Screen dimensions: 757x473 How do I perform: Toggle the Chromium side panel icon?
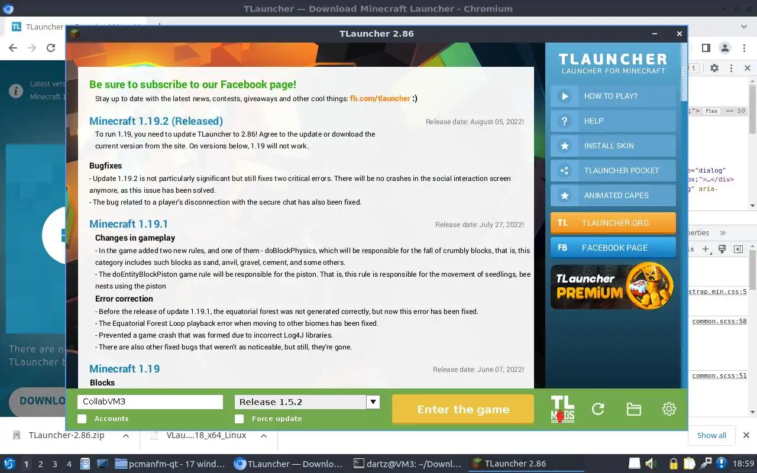coord(706,48)
